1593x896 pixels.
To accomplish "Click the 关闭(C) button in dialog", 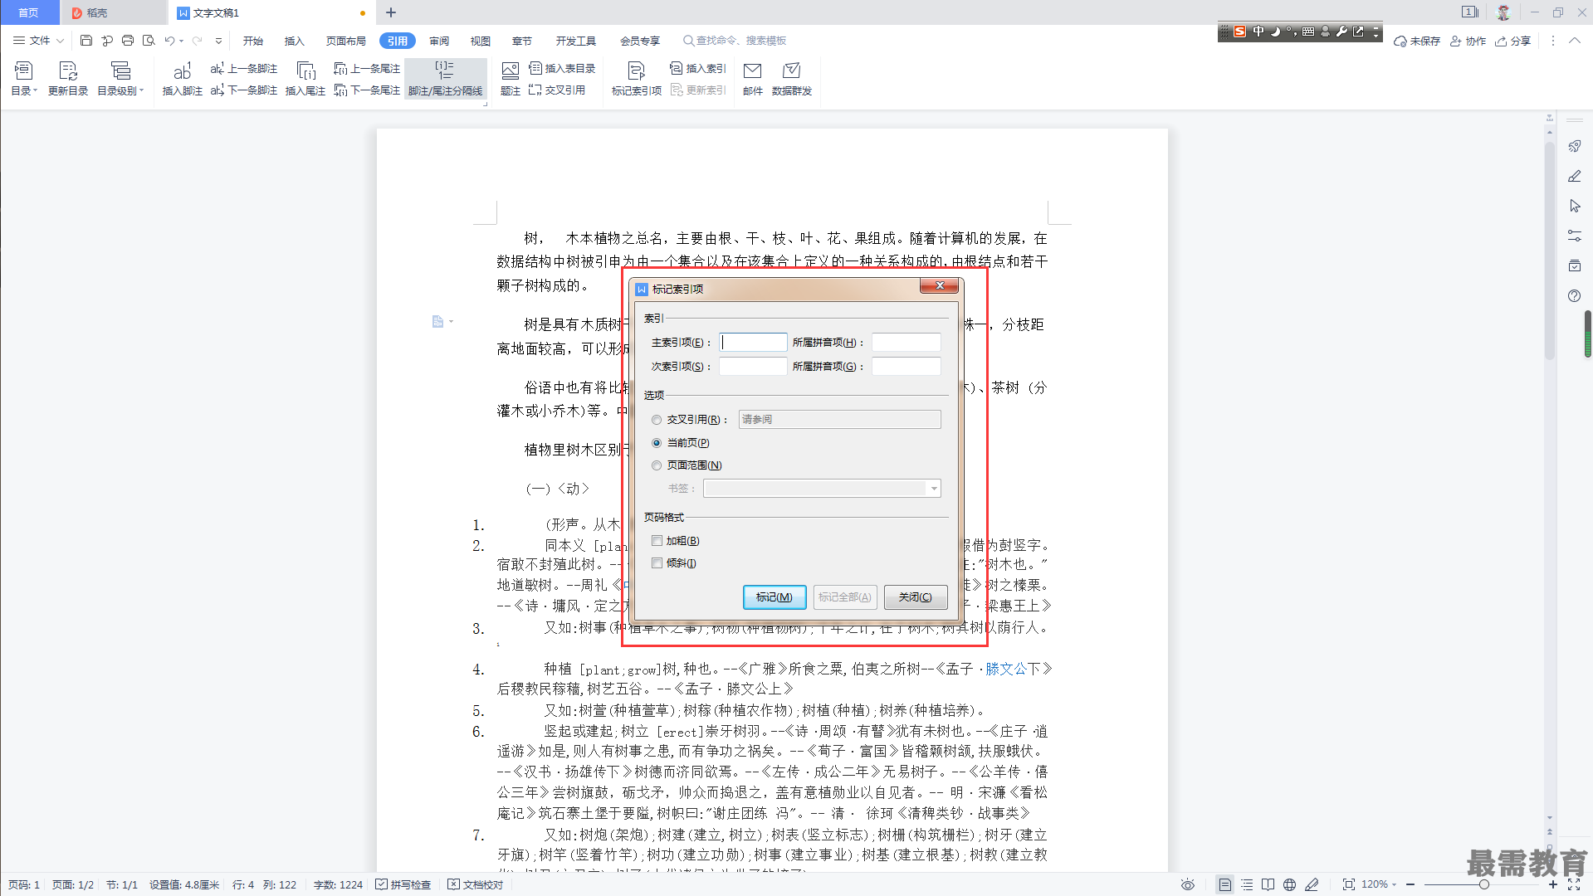I will [916, 597].
